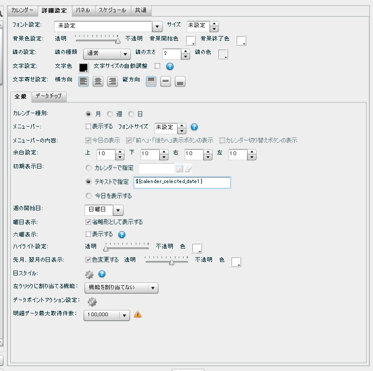This screenshot has height=371, width=373.
Task: Click eraser icon to clear initial date
Action: click(188, 169)
